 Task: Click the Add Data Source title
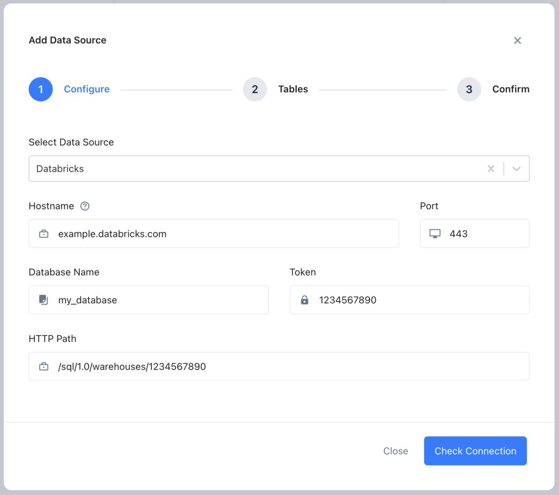click(68, 40)
